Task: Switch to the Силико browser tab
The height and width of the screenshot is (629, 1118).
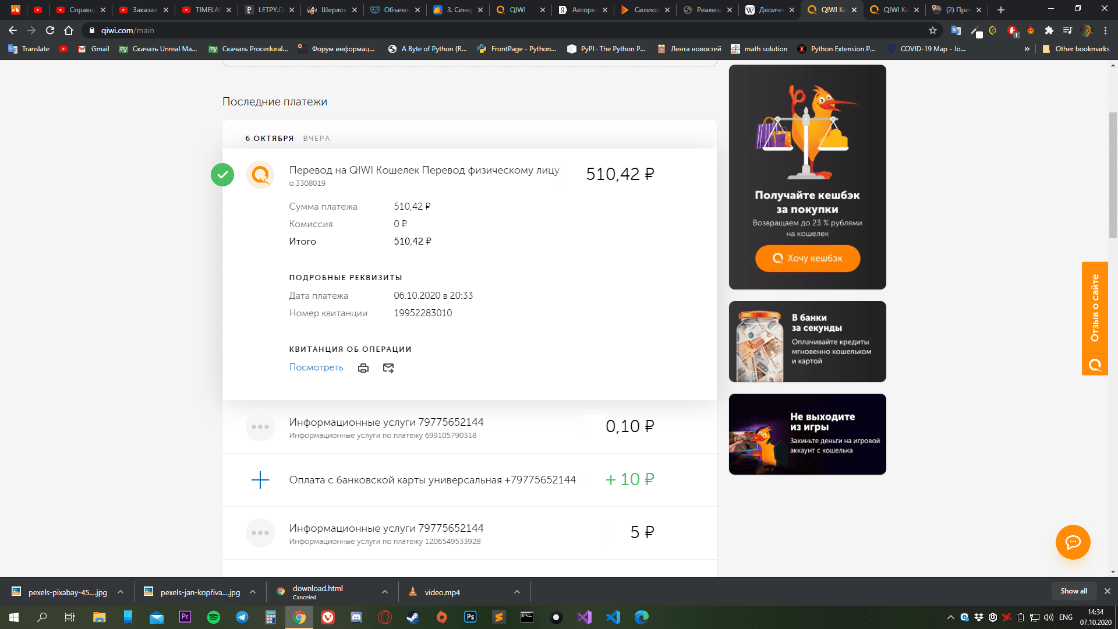Action: [646, 10]
